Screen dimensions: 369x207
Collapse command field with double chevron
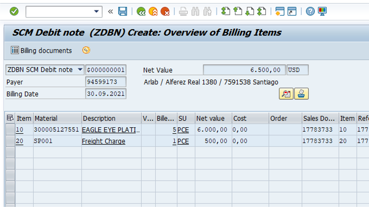click(x=110, y=11)
